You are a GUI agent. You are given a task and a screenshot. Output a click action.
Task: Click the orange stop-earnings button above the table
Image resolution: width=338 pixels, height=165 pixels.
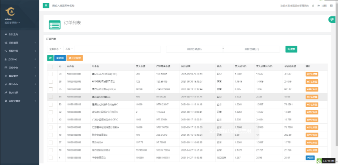tap(75, 58)
